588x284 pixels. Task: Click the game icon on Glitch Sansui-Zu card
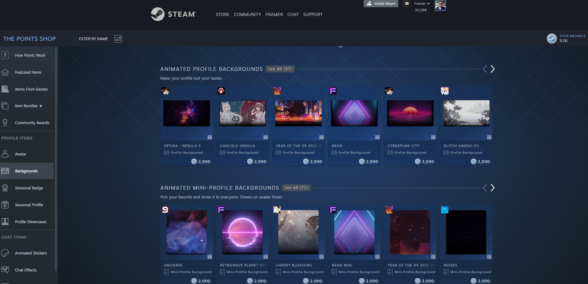click(445, 91)
